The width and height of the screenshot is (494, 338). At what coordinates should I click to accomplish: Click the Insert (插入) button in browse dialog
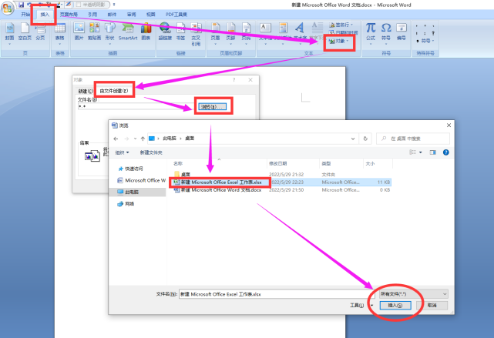point(395,305)
